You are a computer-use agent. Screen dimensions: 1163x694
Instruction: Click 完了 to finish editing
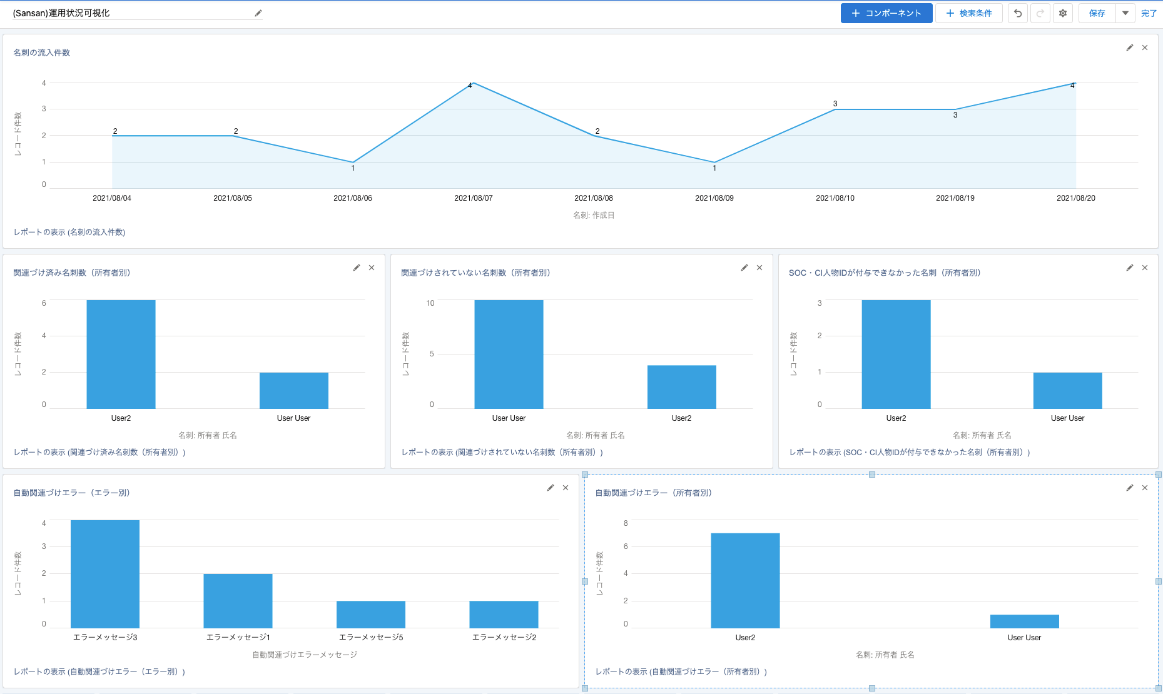click(1149, 13)
